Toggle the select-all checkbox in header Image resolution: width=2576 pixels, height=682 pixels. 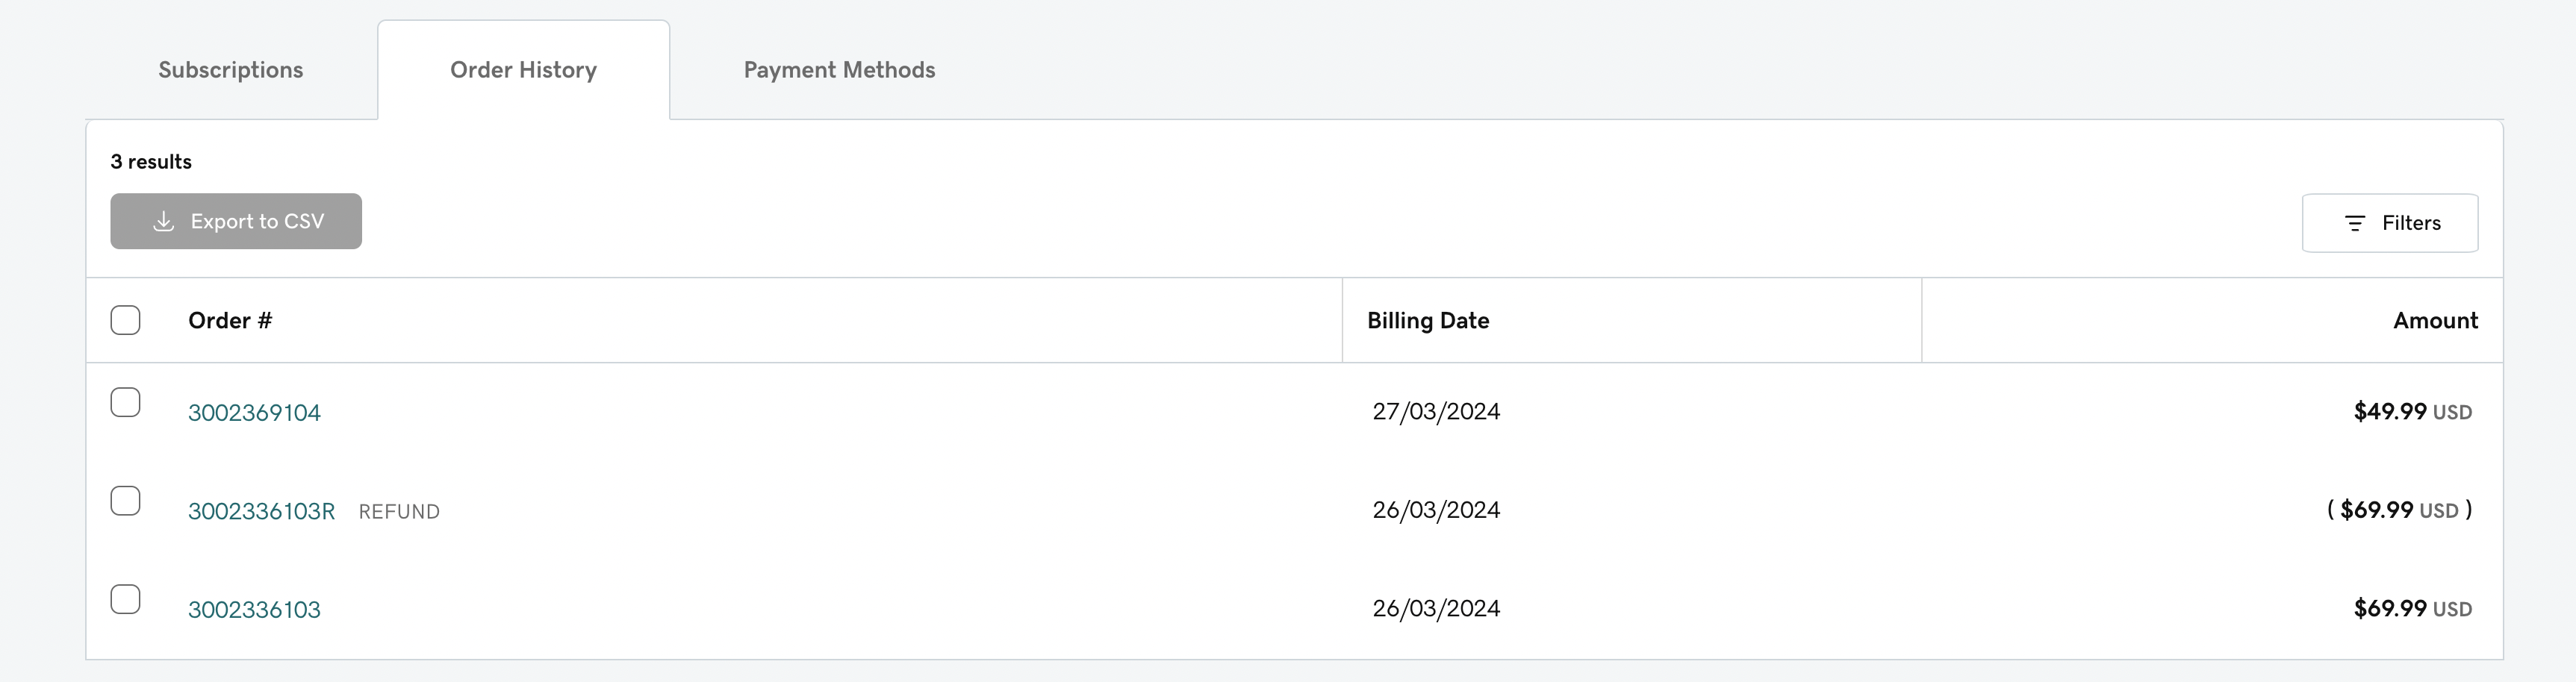tap(125, 320)
